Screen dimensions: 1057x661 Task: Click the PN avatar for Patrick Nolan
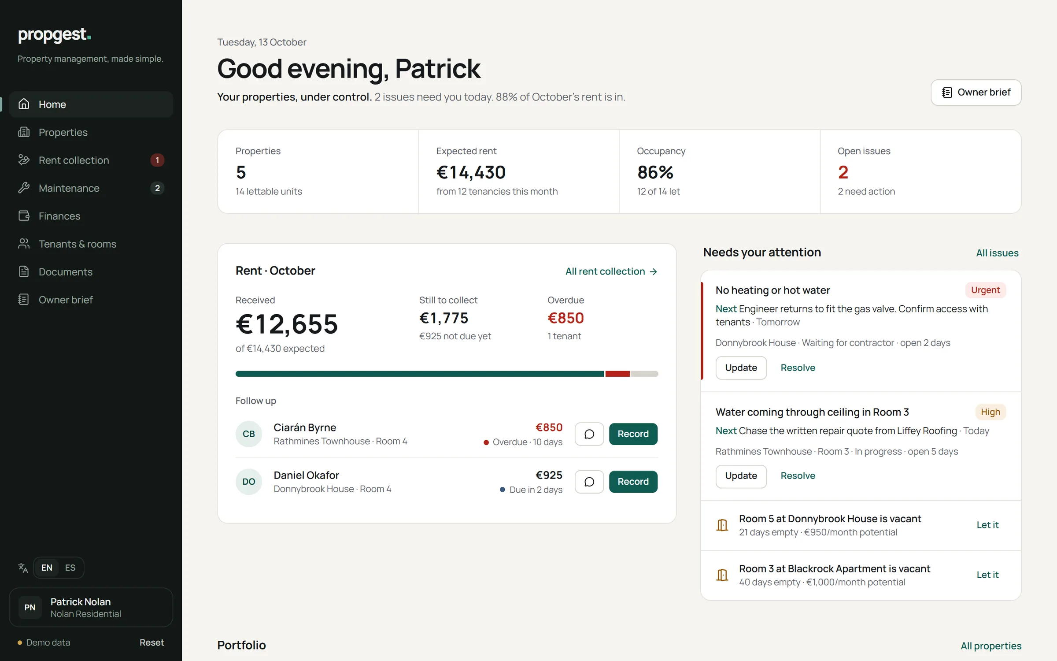coord(30,607)
